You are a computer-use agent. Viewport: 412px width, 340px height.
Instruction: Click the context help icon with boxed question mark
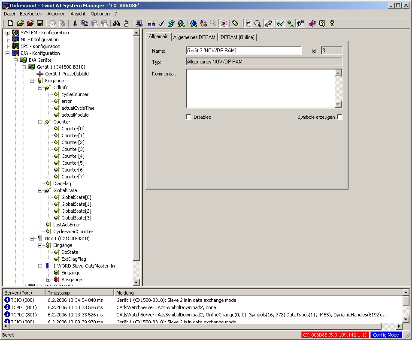coord(322,23)
